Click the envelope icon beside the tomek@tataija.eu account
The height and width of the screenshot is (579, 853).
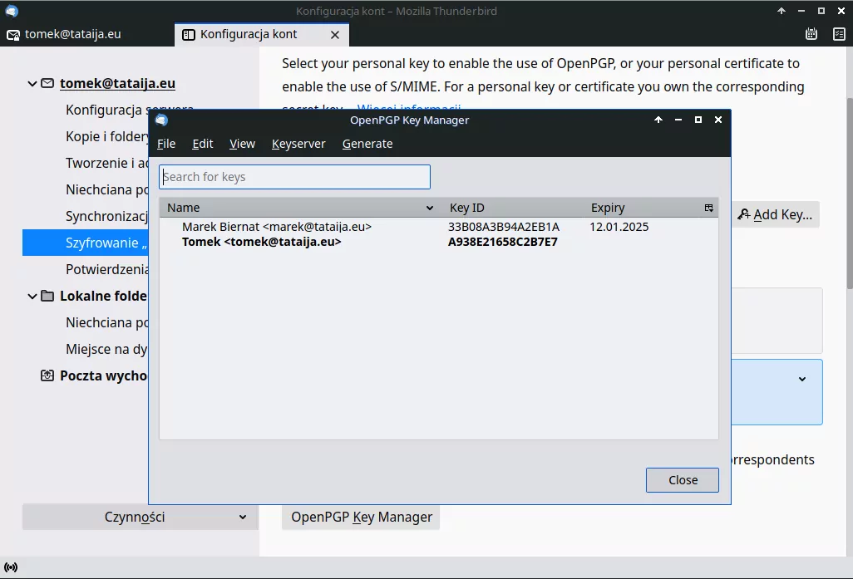tap(48, 83)
